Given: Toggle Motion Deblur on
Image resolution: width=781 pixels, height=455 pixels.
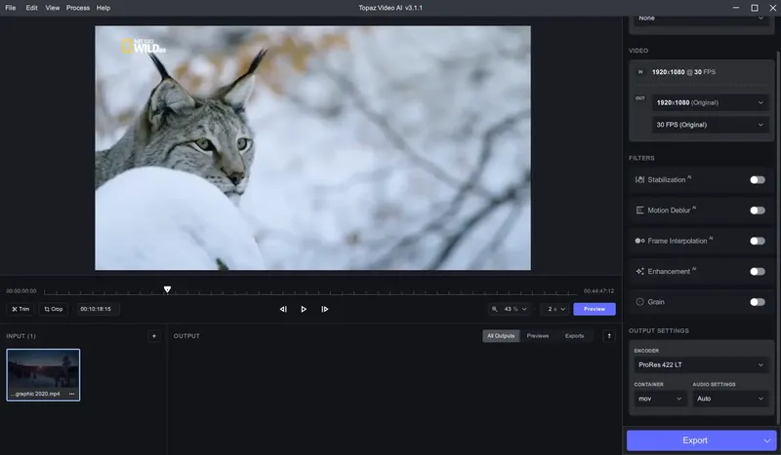Looking at the screenshot, I should 758,210.
